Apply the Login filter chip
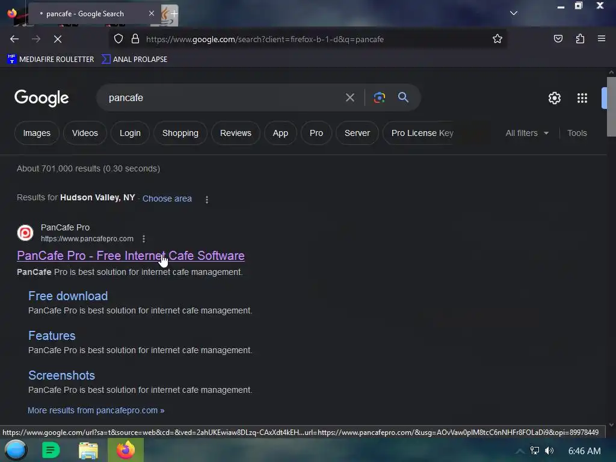 130,133
